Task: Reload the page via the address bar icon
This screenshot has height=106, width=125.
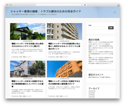Action: tap(81, 5)
